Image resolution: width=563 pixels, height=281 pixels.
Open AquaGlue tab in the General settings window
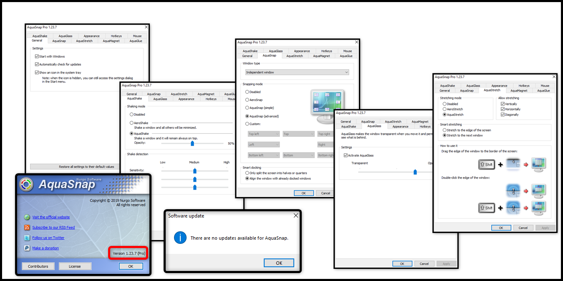coord(136,41)
